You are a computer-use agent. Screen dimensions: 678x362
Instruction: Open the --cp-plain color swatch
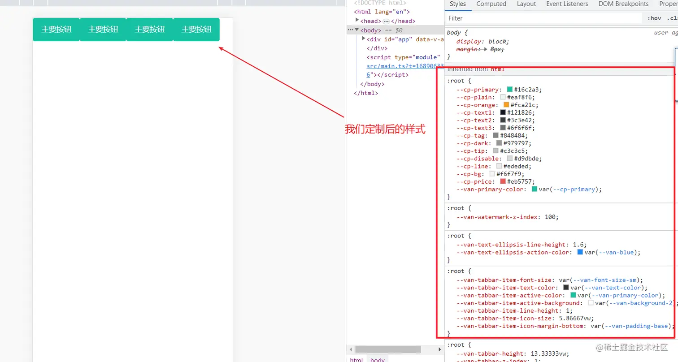(503, 97)
